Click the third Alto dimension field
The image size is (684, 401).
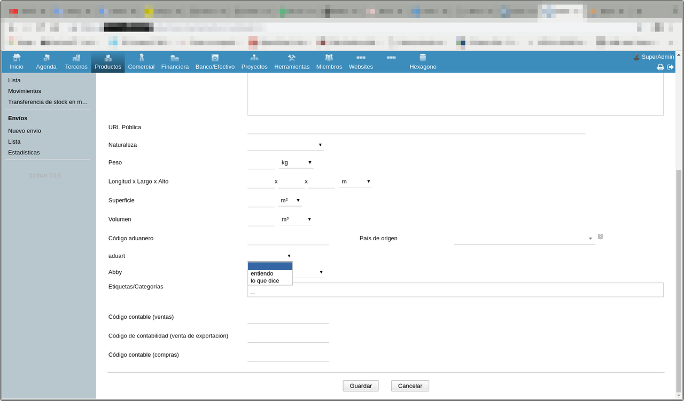321,182
